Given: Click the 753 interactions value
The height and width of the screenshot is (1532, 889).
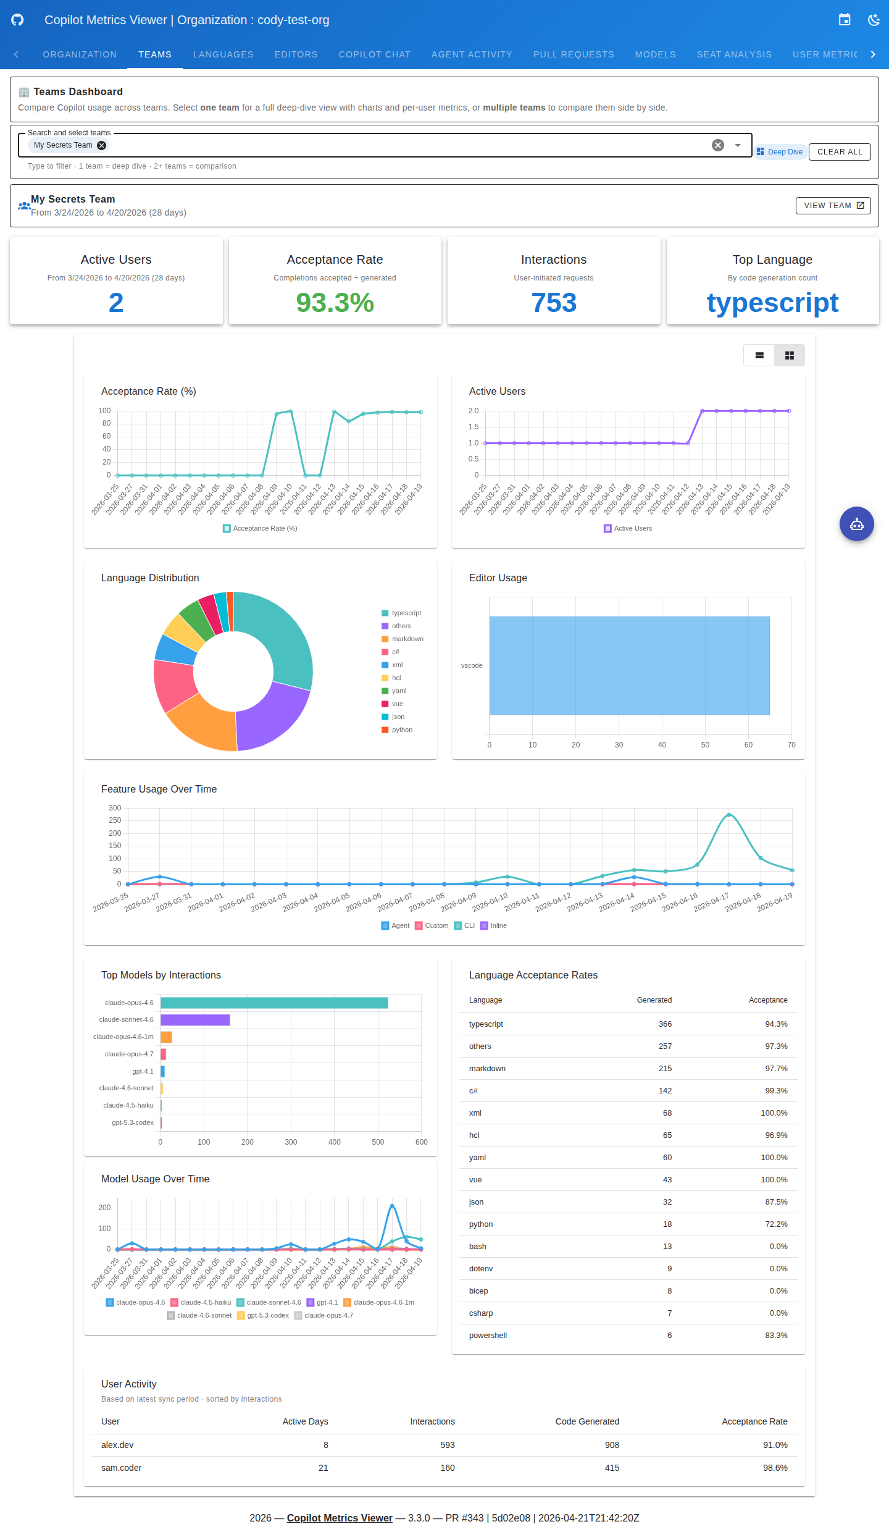Looking at the screenshot, I should tap(554, 303).
